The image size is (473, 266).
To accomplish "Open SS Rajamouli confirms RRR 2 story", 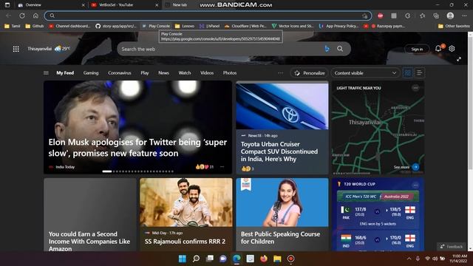I will pyautogui.click(x=185, y=242).
